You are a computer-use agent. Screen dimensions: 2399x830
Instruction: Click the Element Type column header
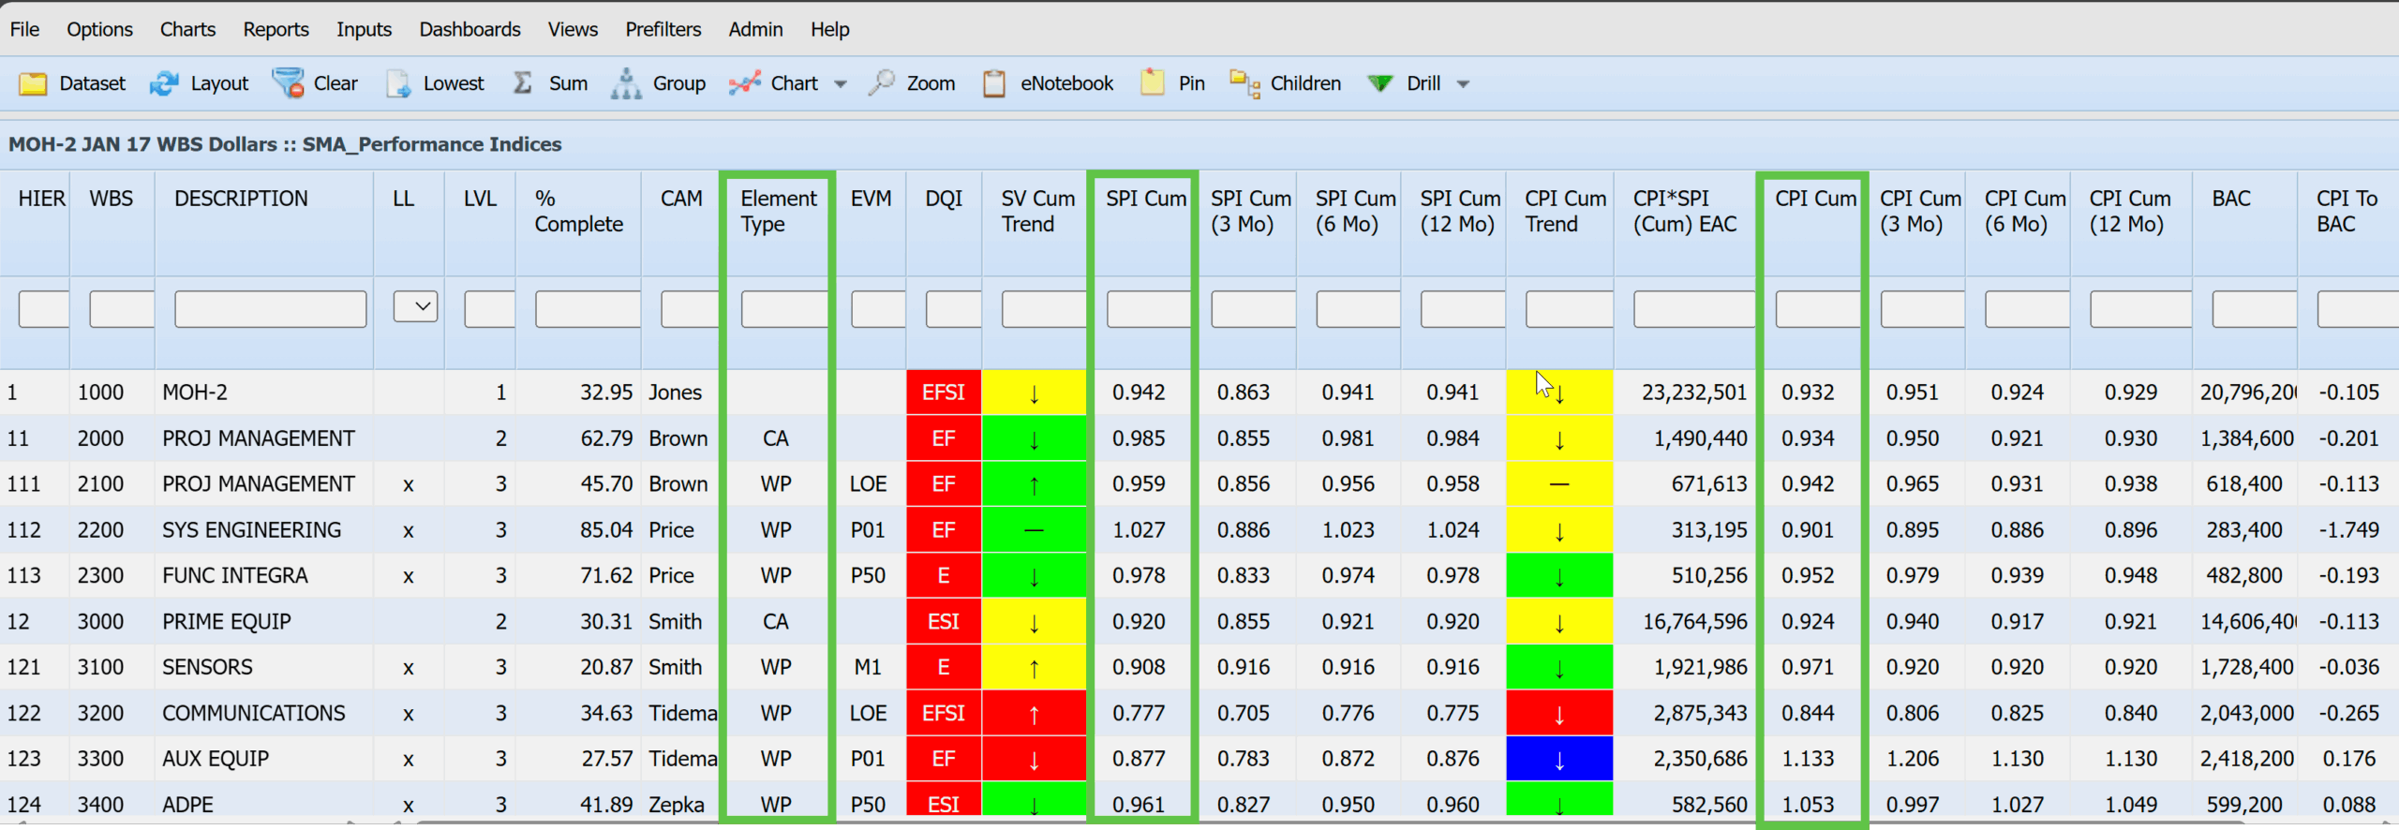tap(778, 211)
